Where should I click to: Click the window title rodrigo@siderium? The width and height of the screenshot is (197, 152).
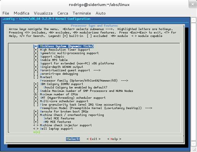99,5
